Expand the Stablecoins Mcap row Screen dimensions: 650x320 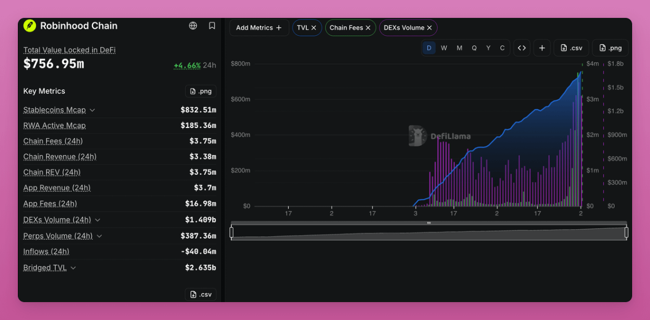click(92, 110)
